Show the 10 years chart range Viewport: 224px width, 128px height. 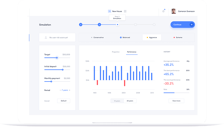point(117,101)
